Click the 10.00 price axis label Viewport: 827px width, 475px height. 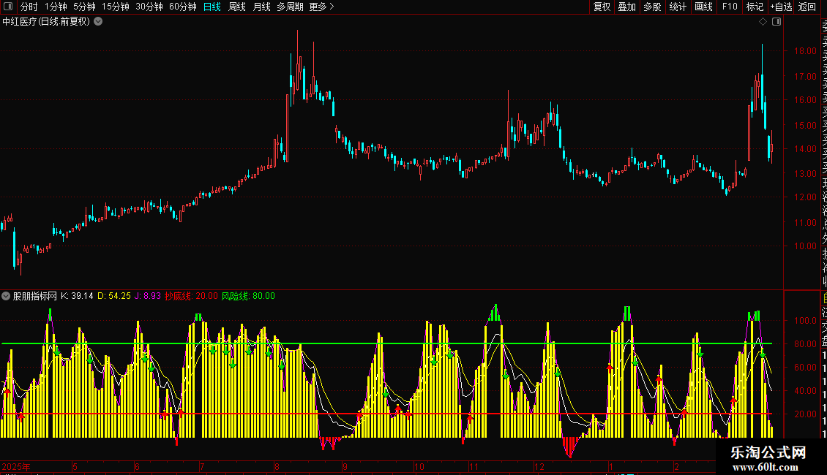point(805,246)
